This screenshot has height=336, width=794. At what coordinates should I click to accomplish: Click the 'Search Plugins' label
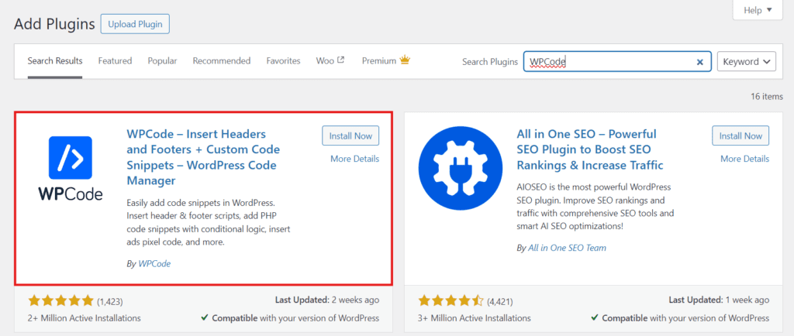coord(490,62)
